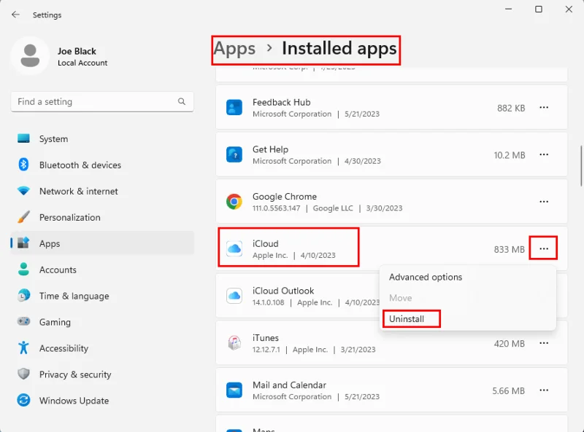Click the 833 MB size of iCloud
This screenshot has width=584, height=432.
[x=509, y=249]
